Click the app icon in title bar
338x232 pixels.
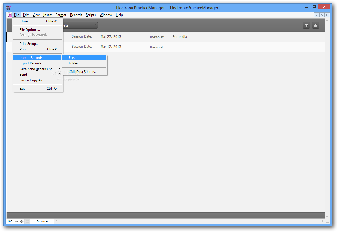[8, 8]
